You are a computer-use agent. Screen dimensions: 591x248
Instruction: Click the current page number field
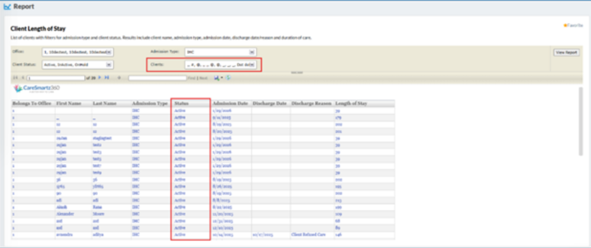pyautogui.click(x=56, y=78)
